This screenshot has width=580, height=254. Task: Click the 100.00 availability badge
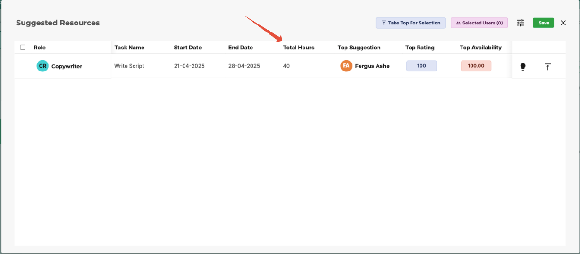476,66
